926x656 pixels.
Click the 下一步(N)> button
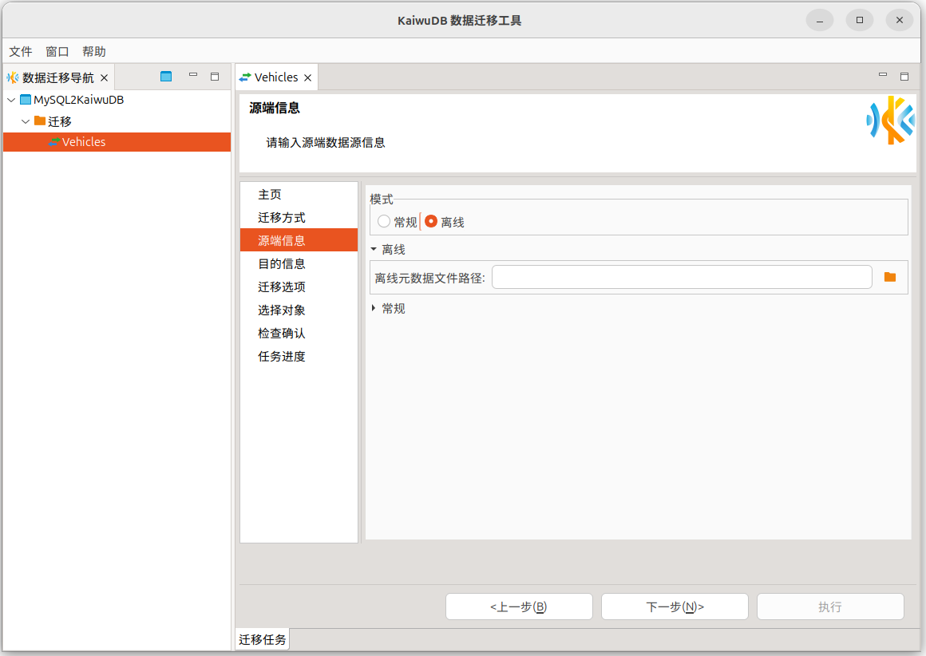(675, 607)
